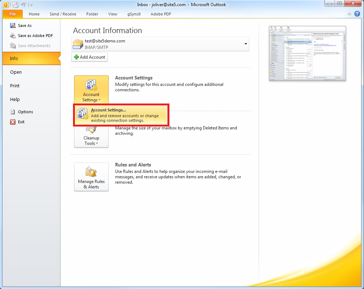Image resolution: width=364 pixels, height=289 pixels.
Task: Open the Customize Quick Access Toolbar arrow
Action: click(31, 5)
